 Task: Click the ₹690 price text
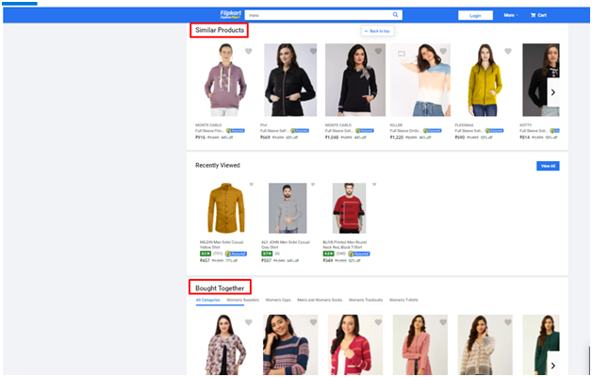coord(460,138)
